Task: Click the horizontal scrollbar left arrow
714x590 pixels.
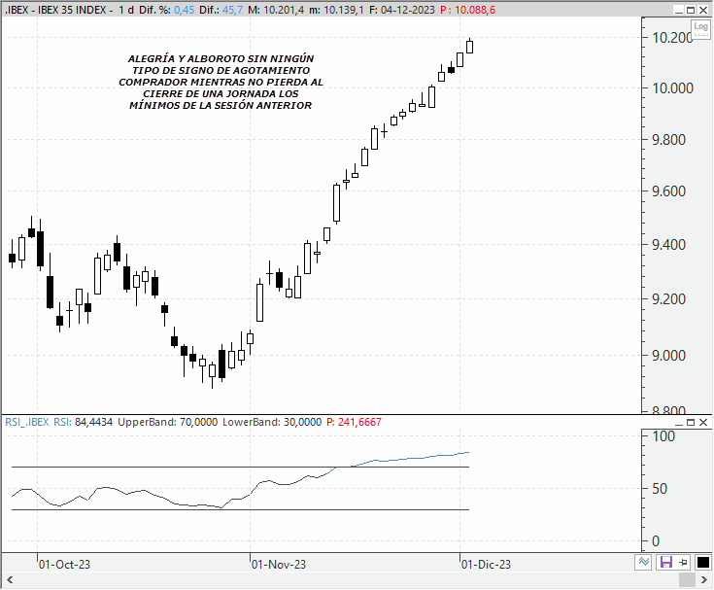Action: tap(10, 580)
